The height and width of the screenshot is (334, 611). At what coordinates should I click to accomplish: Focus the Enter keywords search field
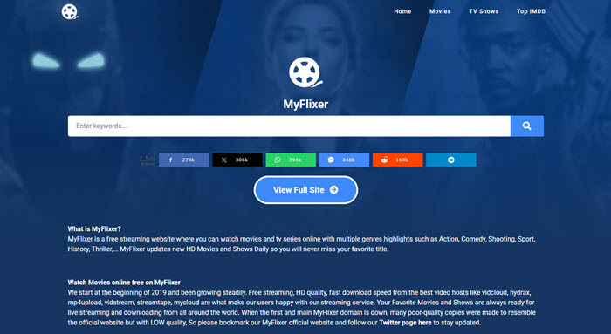click(289, 126)
